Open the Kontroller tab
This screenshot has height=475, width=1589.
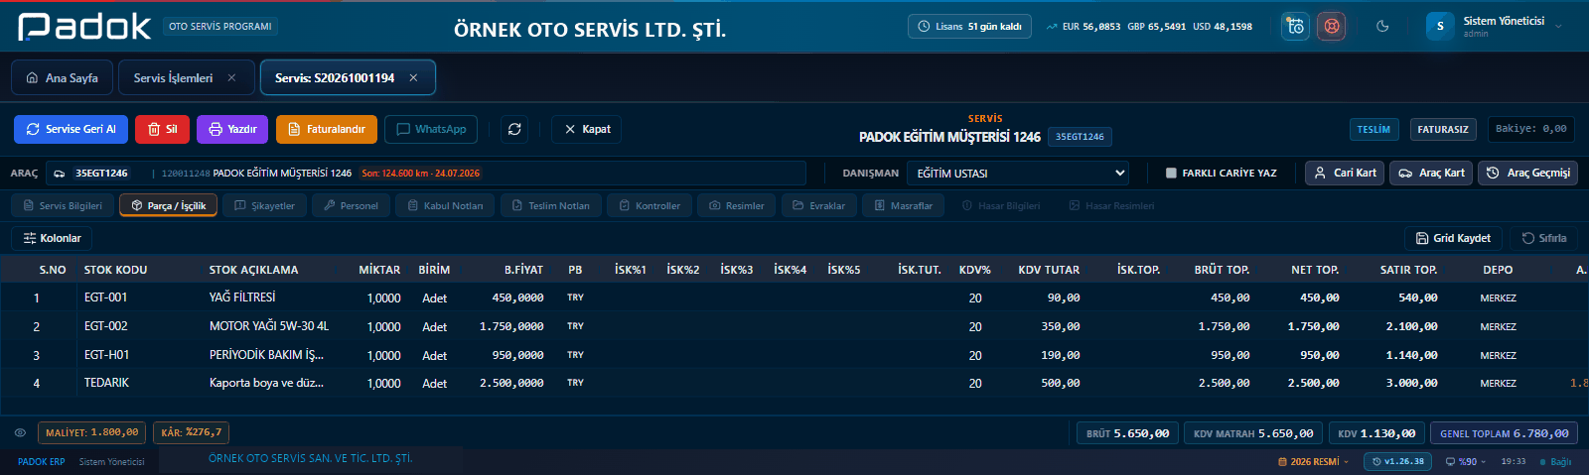click(x=650, y=205)
